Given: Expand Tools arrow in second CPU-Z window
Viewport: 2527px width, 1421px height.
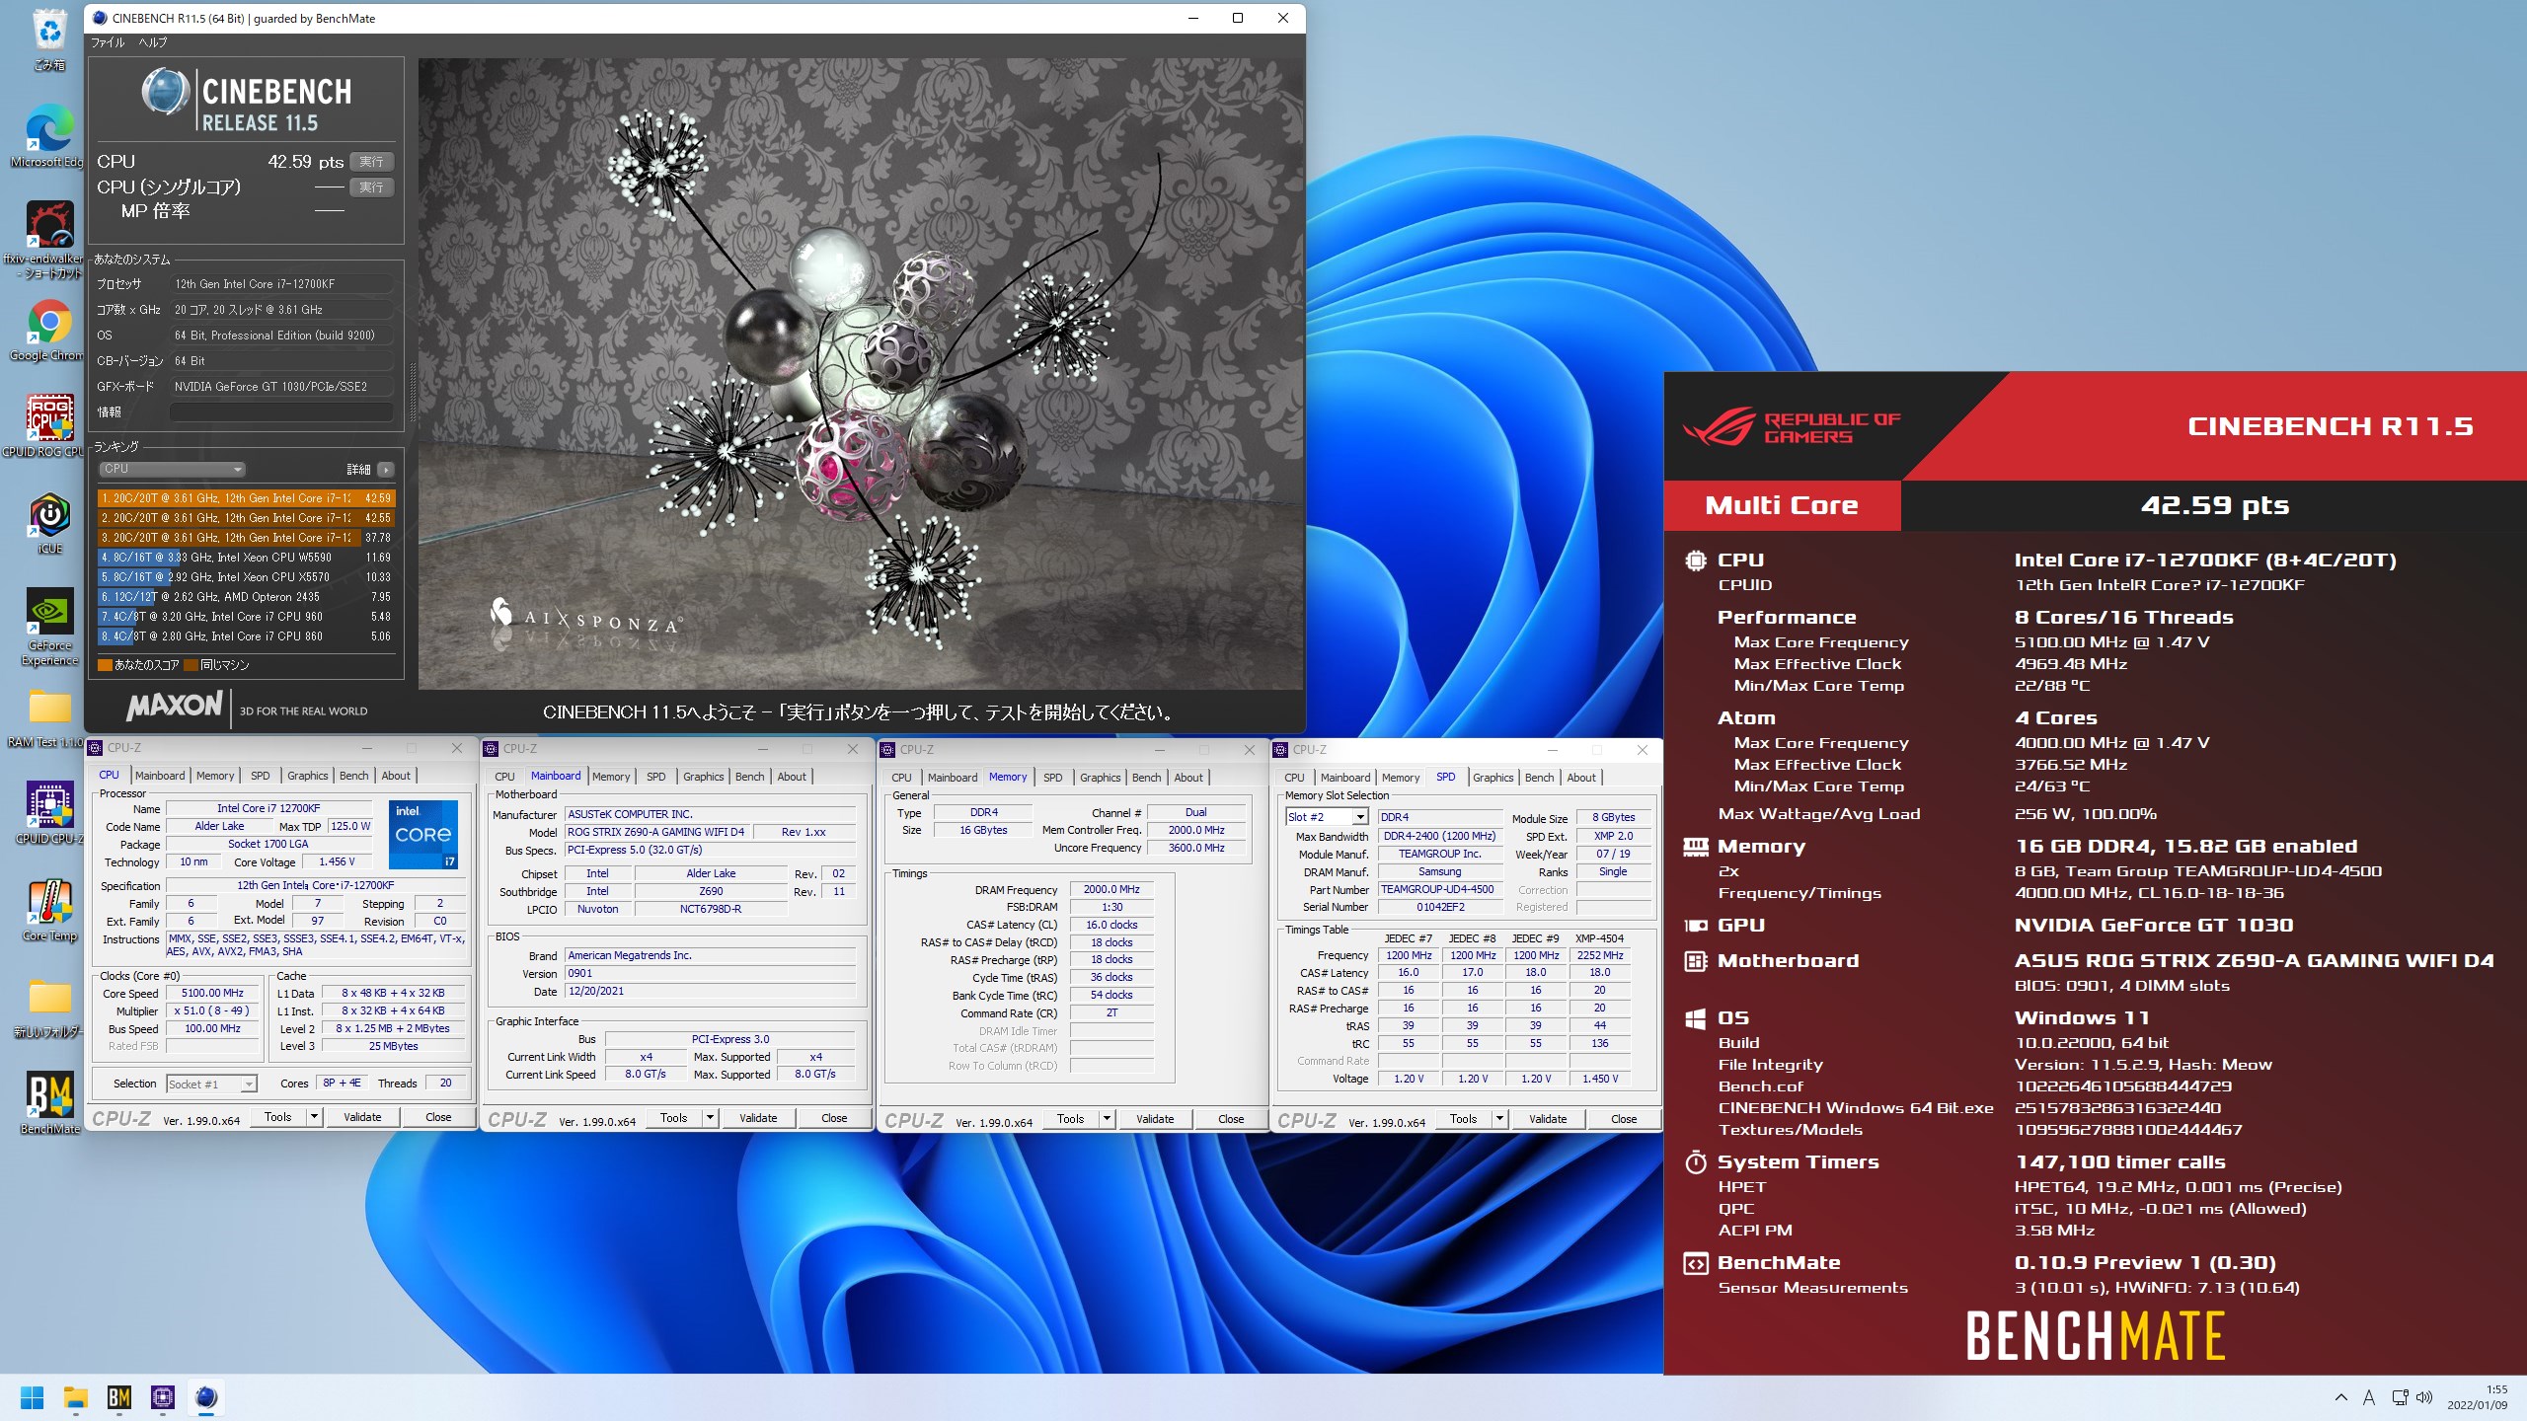Looking at the screenshot, I should pos(710,1118).
